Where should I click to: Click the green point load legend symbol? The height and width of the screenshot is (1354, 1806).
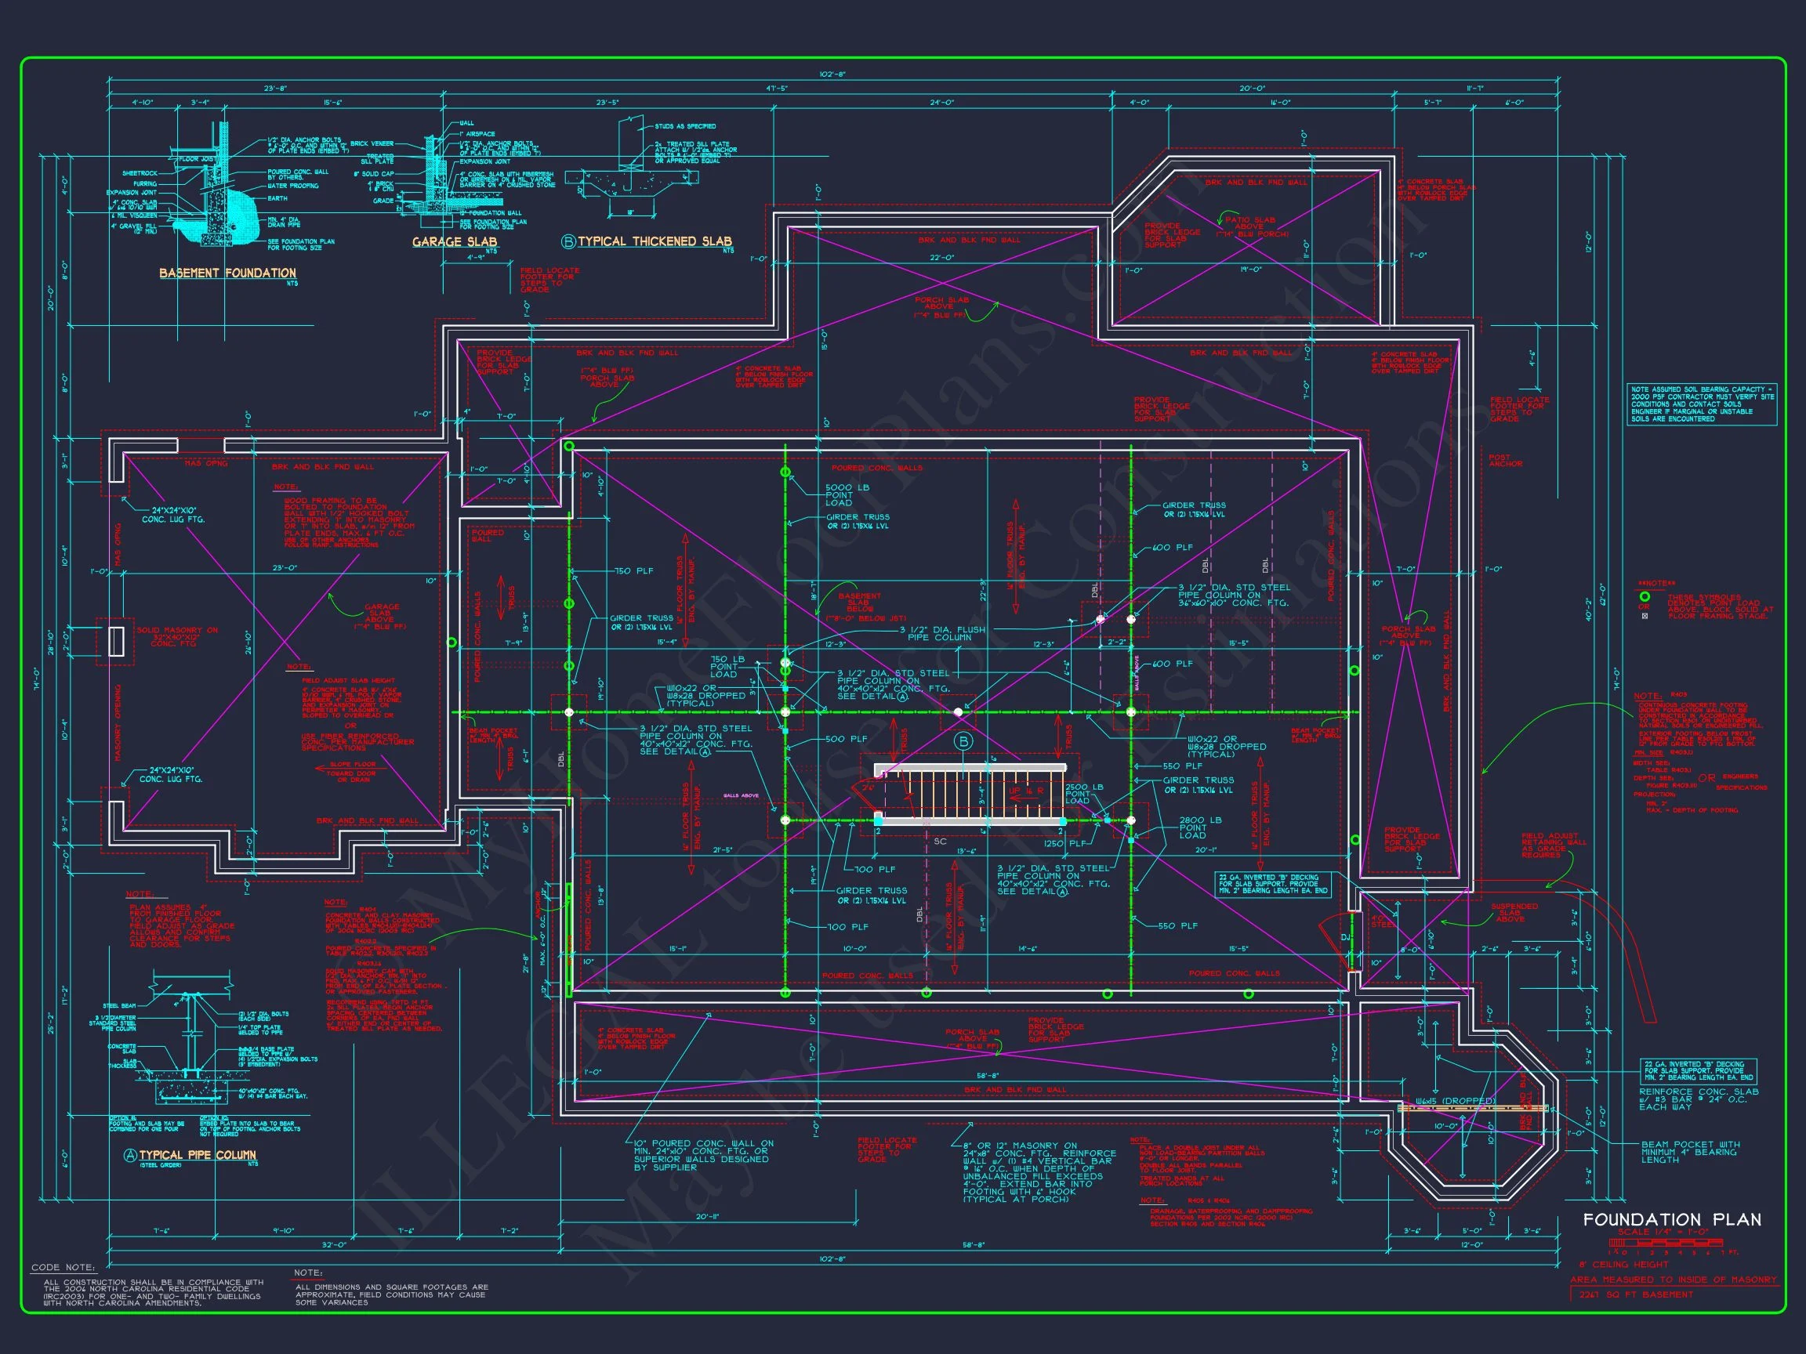pyautogui.click(x=1645, y=597)
